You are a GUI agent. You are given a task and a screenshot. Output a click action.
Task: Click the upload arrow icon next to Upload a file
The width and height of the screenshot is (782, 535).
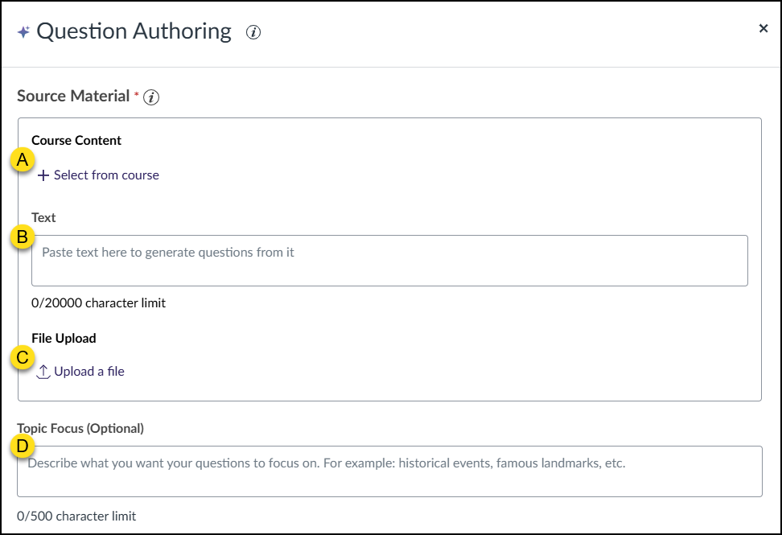pos(43,371)
